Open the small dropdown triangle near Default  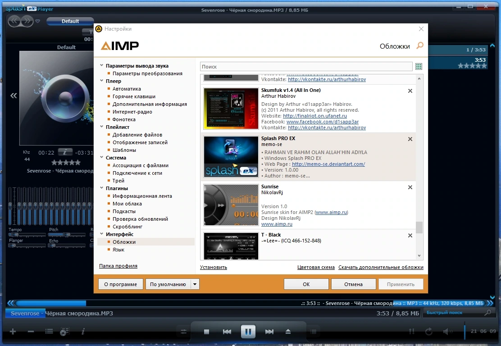38,22
